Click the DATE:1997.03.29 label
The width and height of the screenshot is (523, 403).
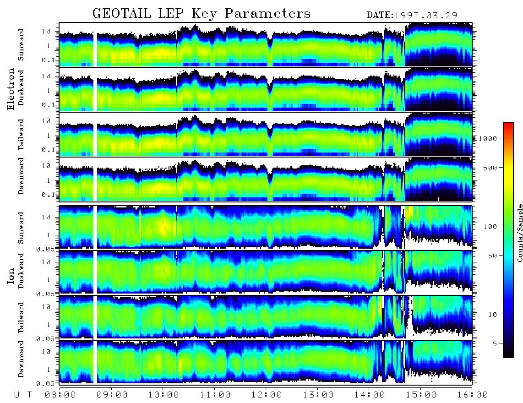[412, 16]
